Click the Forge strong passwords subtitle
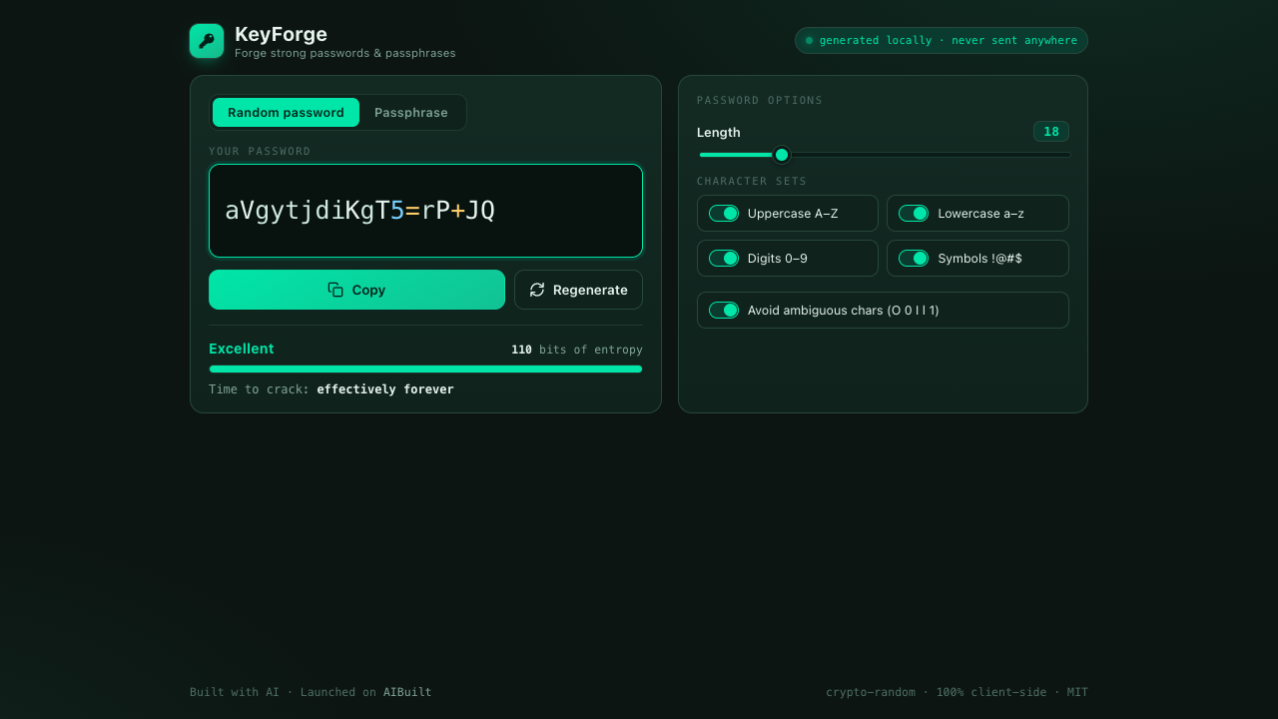Screen dimensions: 1278x719 [345, 53]
